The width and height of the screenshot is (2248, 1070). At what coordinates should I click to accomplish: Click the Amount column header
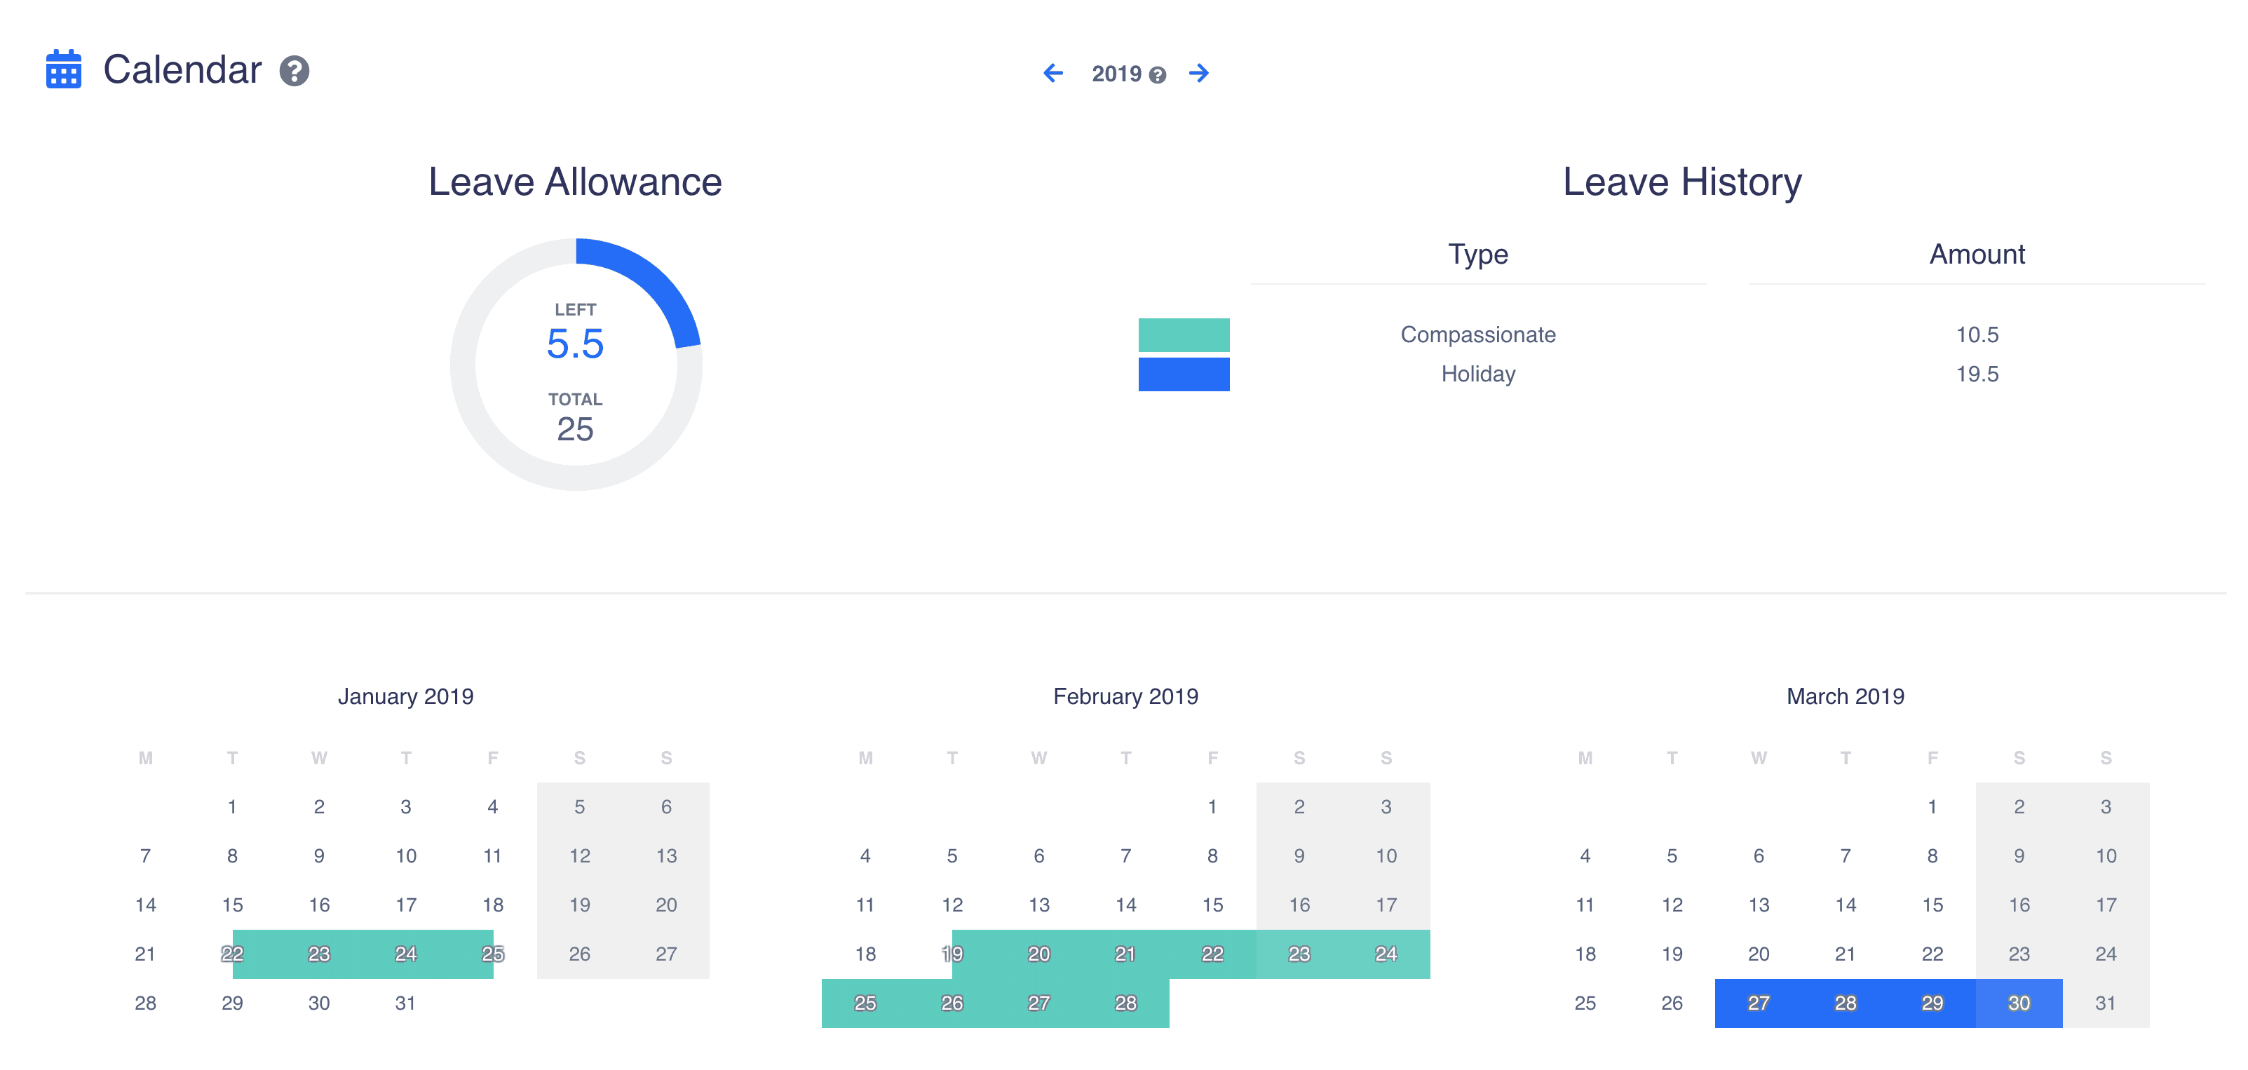tap(1977, 254)
